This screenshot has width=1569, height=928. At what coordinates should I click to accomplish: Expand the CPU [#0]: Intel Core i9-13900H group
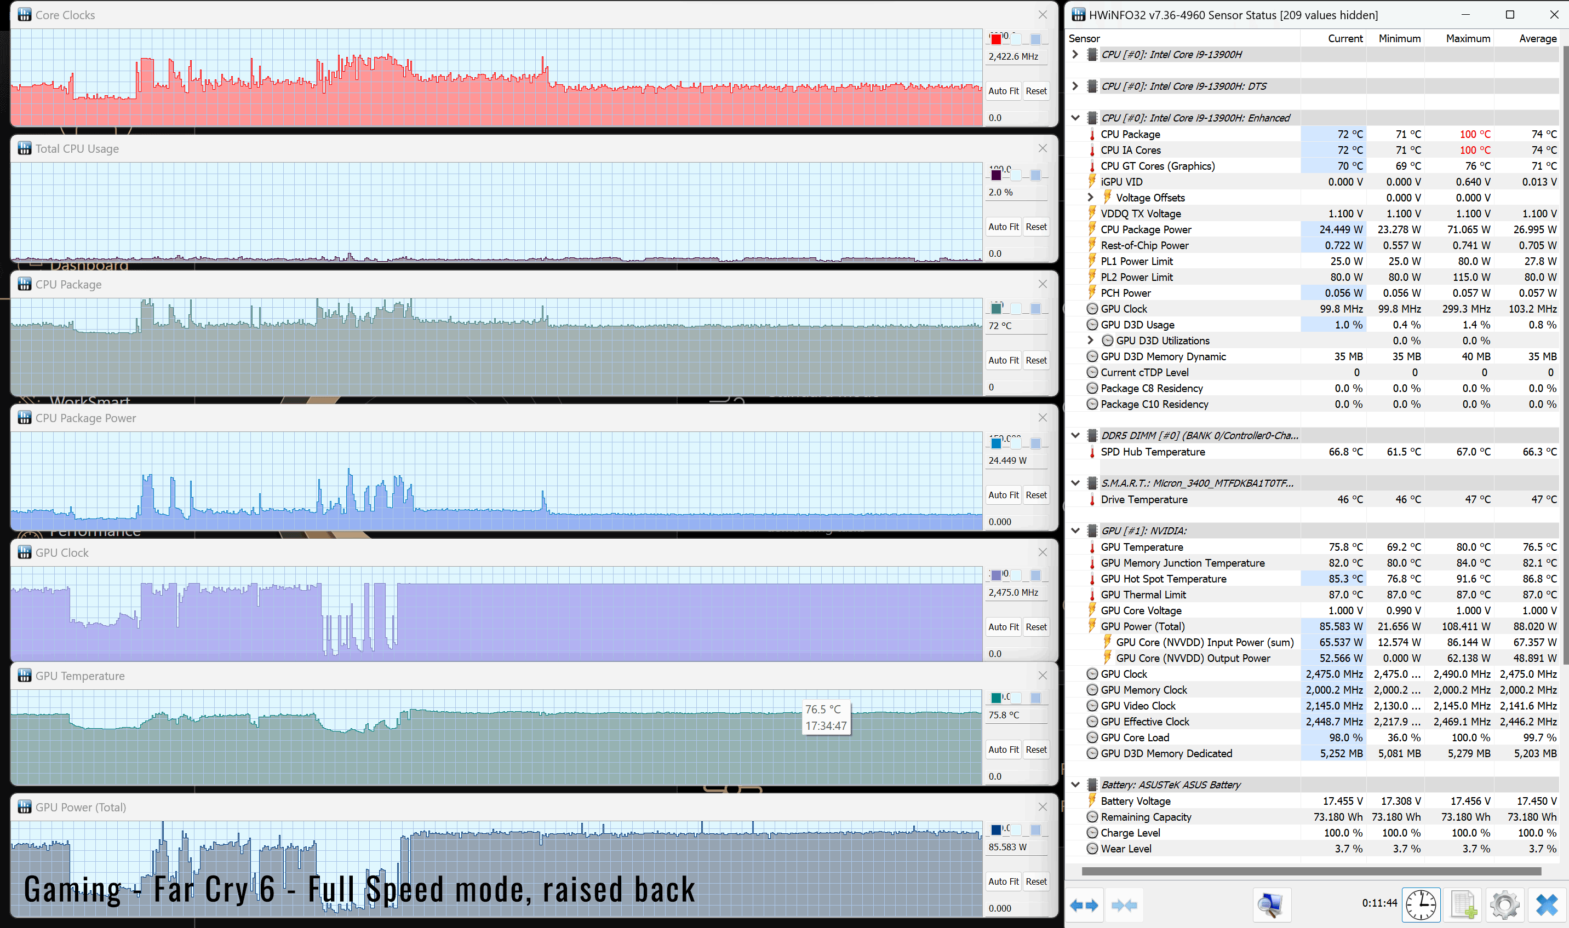[x=1075, y=54]
